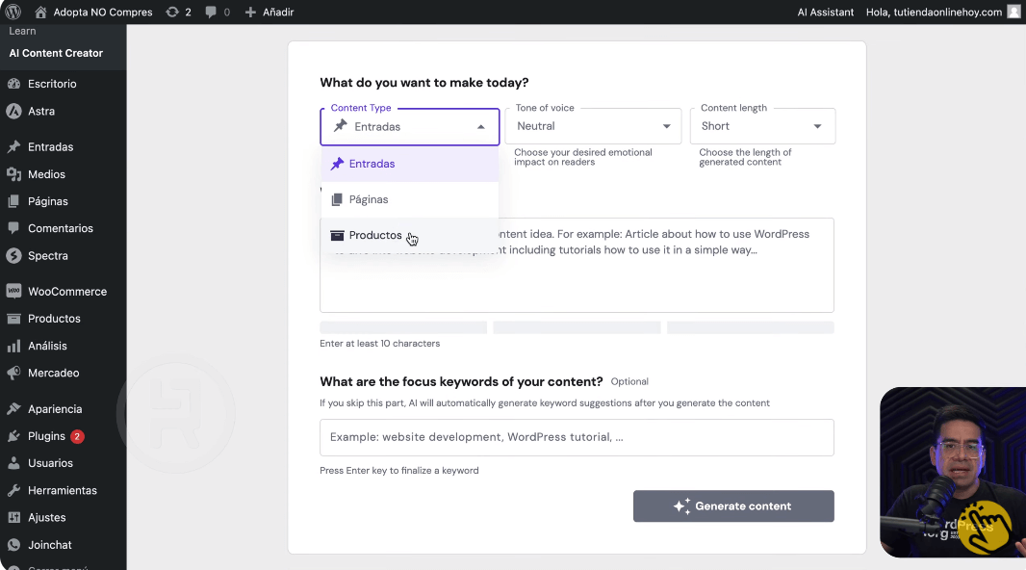Click the Escritorio dashboard icon
The image size is (1026, 570).
point(13,84)
